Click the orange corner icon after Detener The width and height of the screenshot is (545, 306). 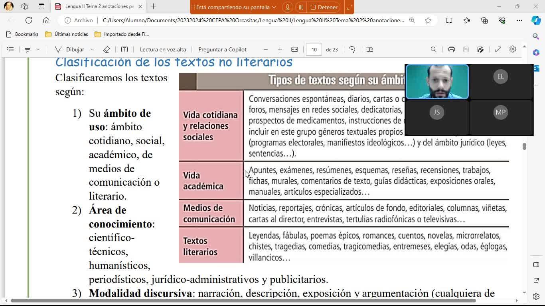(x=349, y=7)
